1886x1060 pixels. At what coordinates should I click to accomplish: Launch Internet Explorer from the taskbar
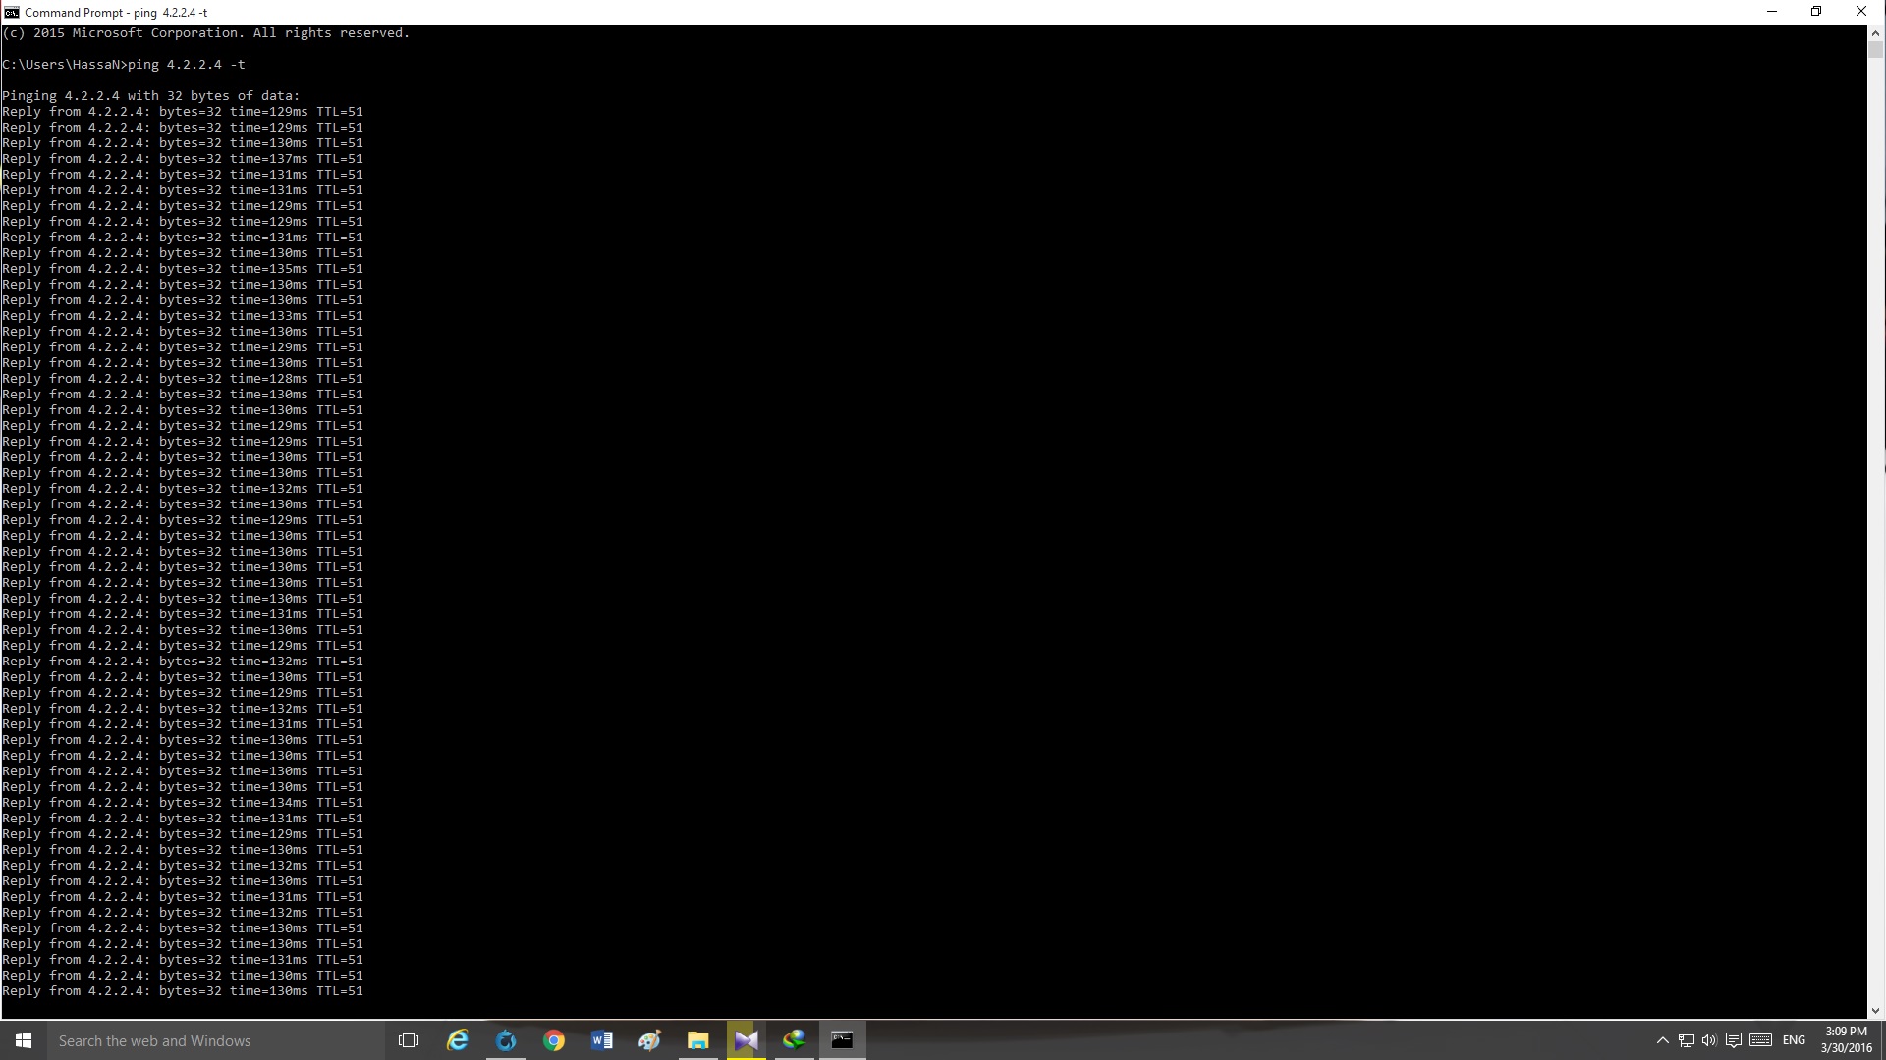click(458, 1040)
